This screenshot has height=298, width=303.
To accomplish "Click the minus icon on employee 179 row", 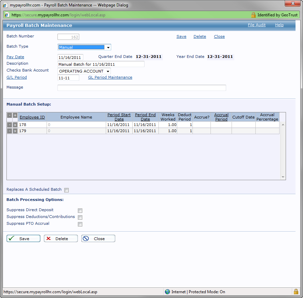I will click(10, 131).
